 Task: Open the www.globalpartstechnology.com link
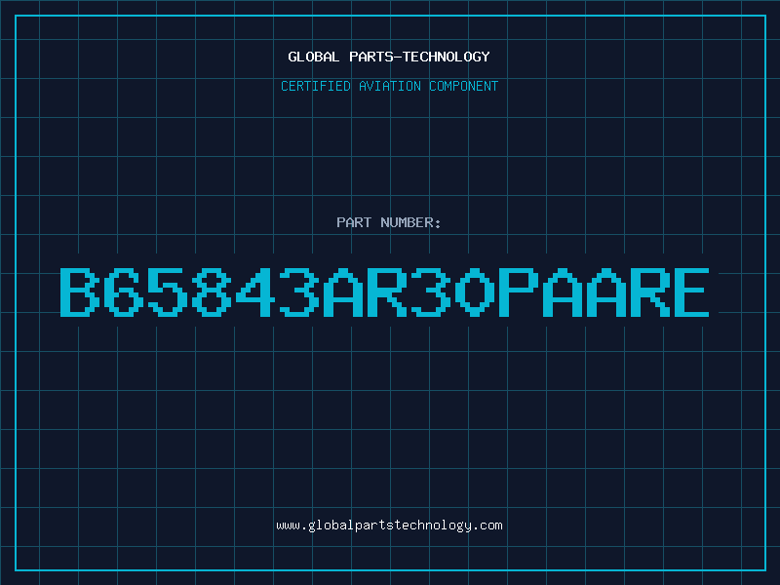389,526
